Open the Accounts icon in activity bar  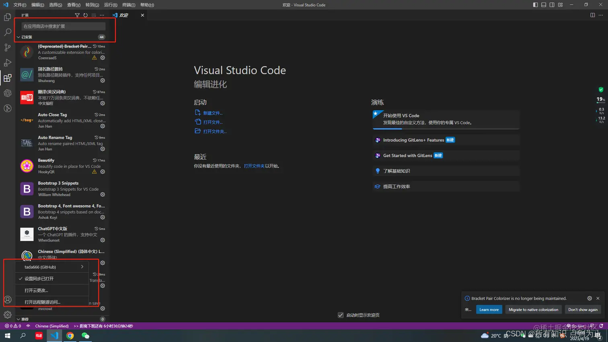[x=7, y=299]
